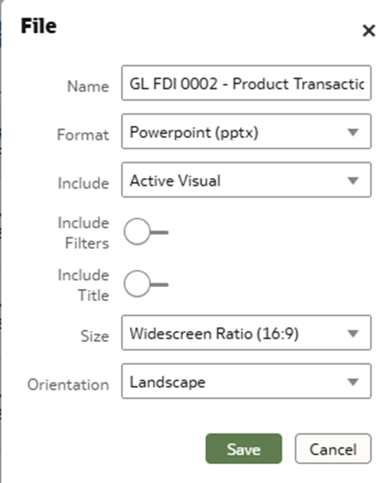Click the Name label text
392x483 pixels.
(88, 86)
